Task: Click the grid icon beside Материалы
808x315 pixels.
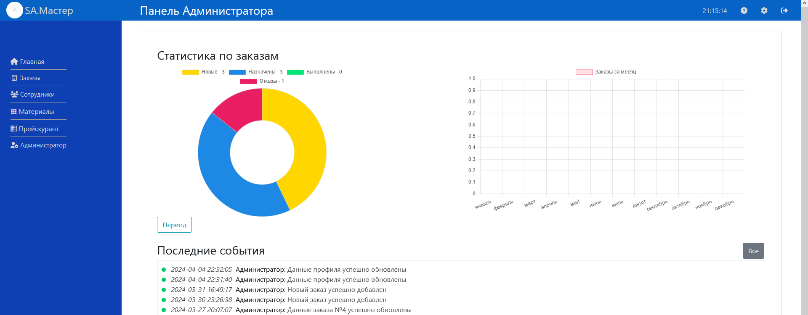Action: coord(13,111)
